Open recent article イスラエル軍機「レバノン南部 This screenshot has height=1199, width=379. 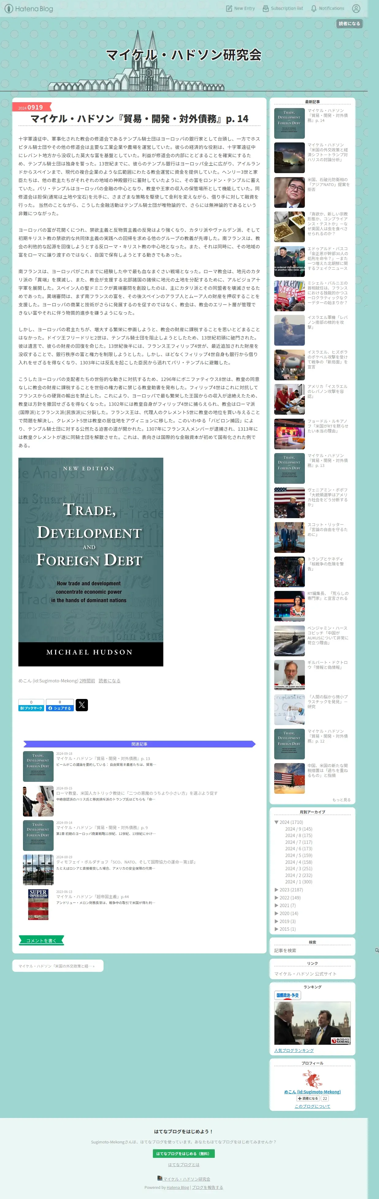[x=328, y=322]
